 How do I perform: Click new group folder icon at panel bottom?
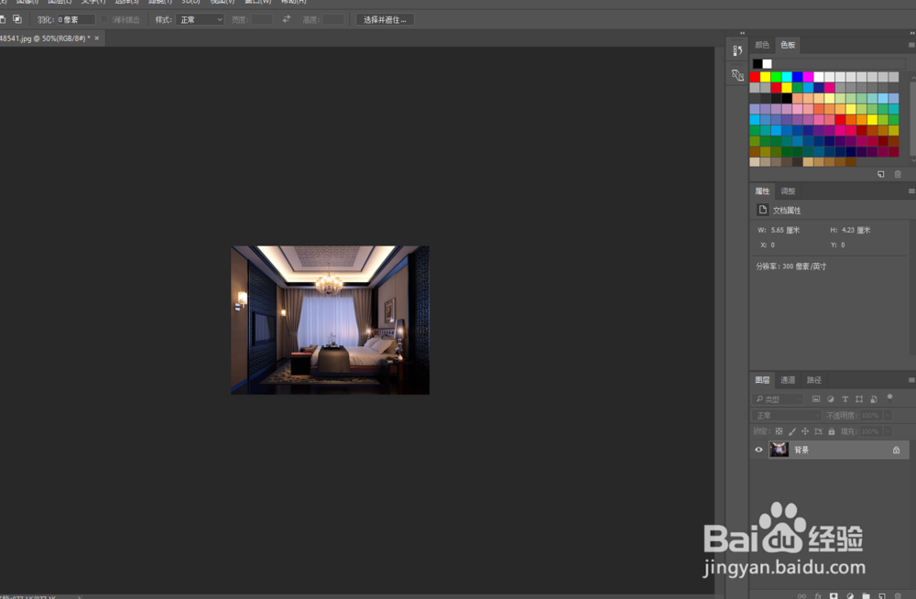tap(866, 596)
